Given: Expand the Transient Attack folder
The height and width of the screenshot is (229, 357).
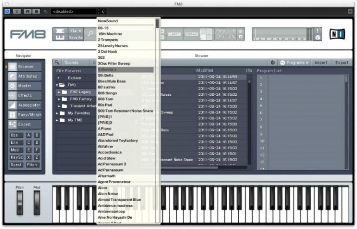Looking at the screenshot, I should coord(59,106).
